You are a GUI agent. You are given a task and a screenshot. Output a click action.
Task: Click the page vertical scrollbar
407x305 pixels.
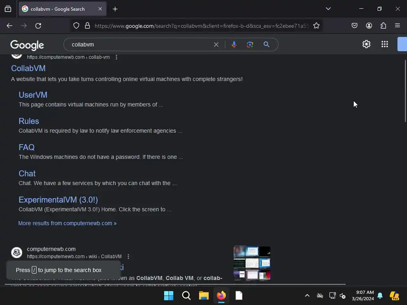click(x=405, y=91)
